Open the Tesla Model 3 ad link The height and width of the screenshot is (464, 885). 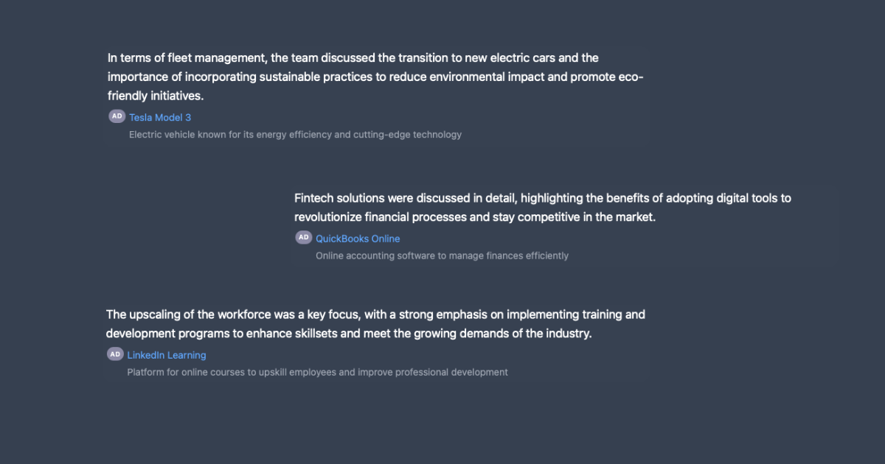(160, 117)
